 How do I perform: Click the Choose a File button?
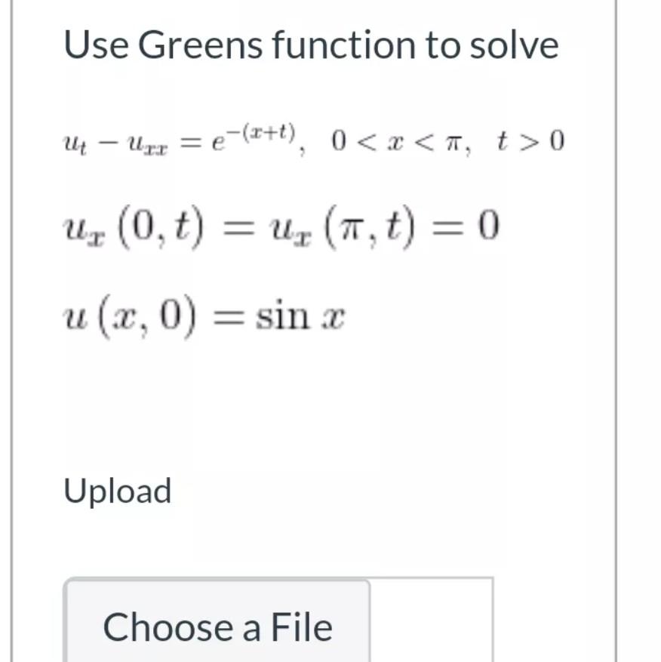[217, 625]
